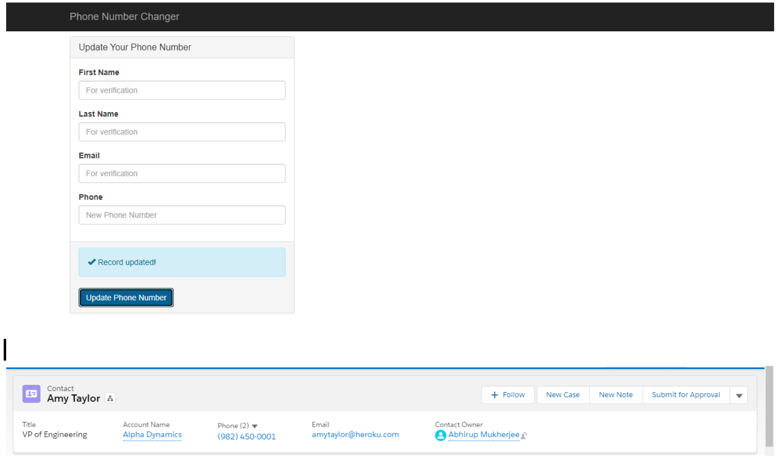Screen dimensions: 777x461
Task: Click the New Phone Number input field
Action: coord(182,215)
